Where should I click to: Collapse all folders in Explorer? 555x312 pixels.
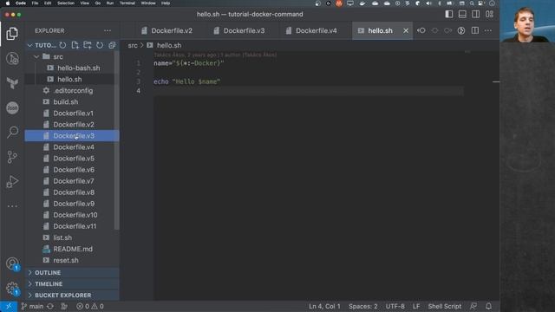pos(112,45)
